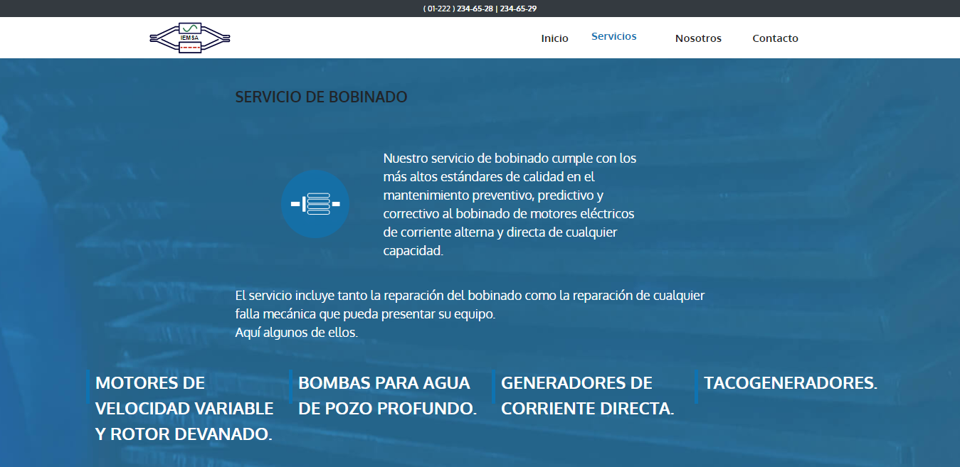960x467 pixels.
Task: Click the SERVICIO DE BOBINADO heading
Action: 321,97
